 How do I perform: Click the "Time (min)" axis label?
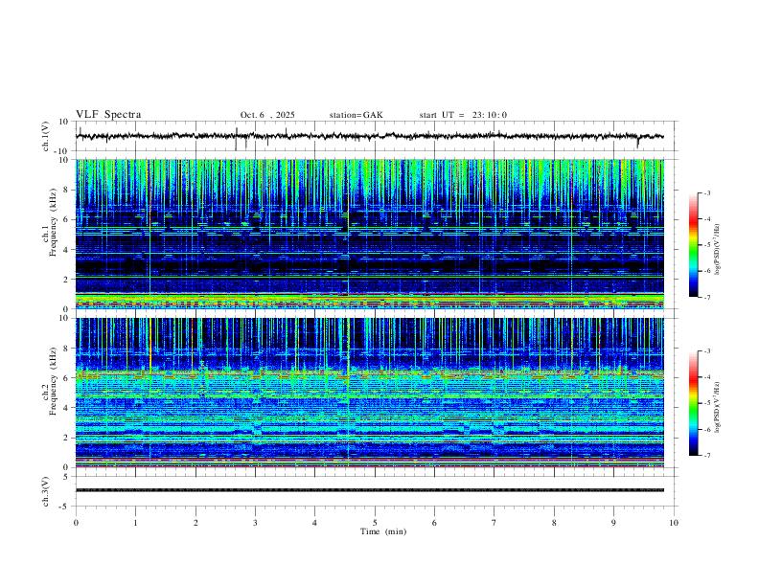[383, 531]
